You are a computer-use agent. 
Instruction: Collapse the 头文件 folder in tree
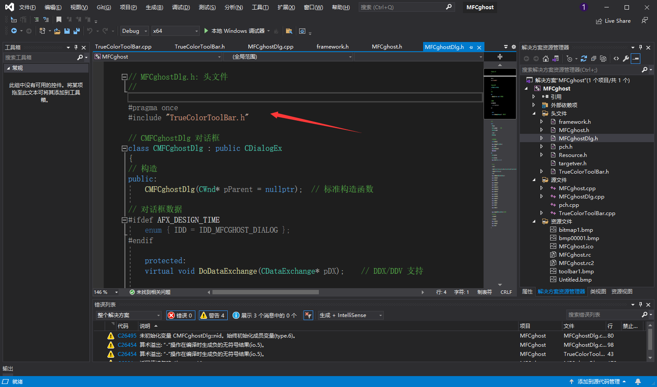534,114
